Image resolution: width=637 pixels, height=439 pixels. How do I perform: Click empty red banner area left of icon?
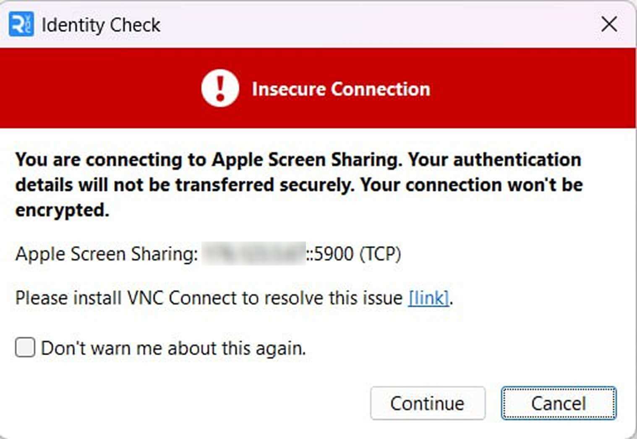pyautogui.click(x=101, y=88)
